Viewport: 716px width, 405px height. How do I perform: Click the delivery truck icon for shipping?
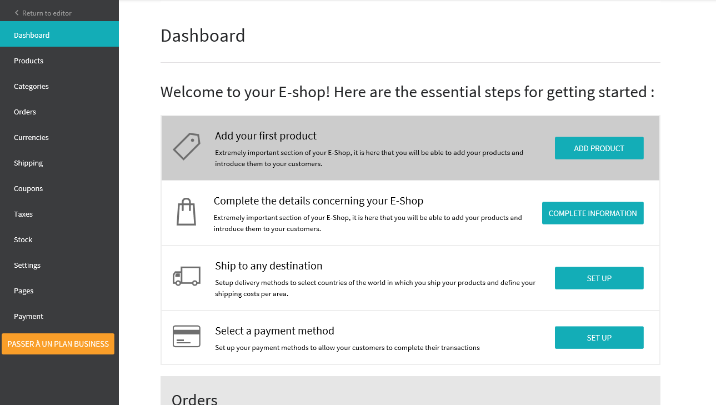[x=187, y=276]
